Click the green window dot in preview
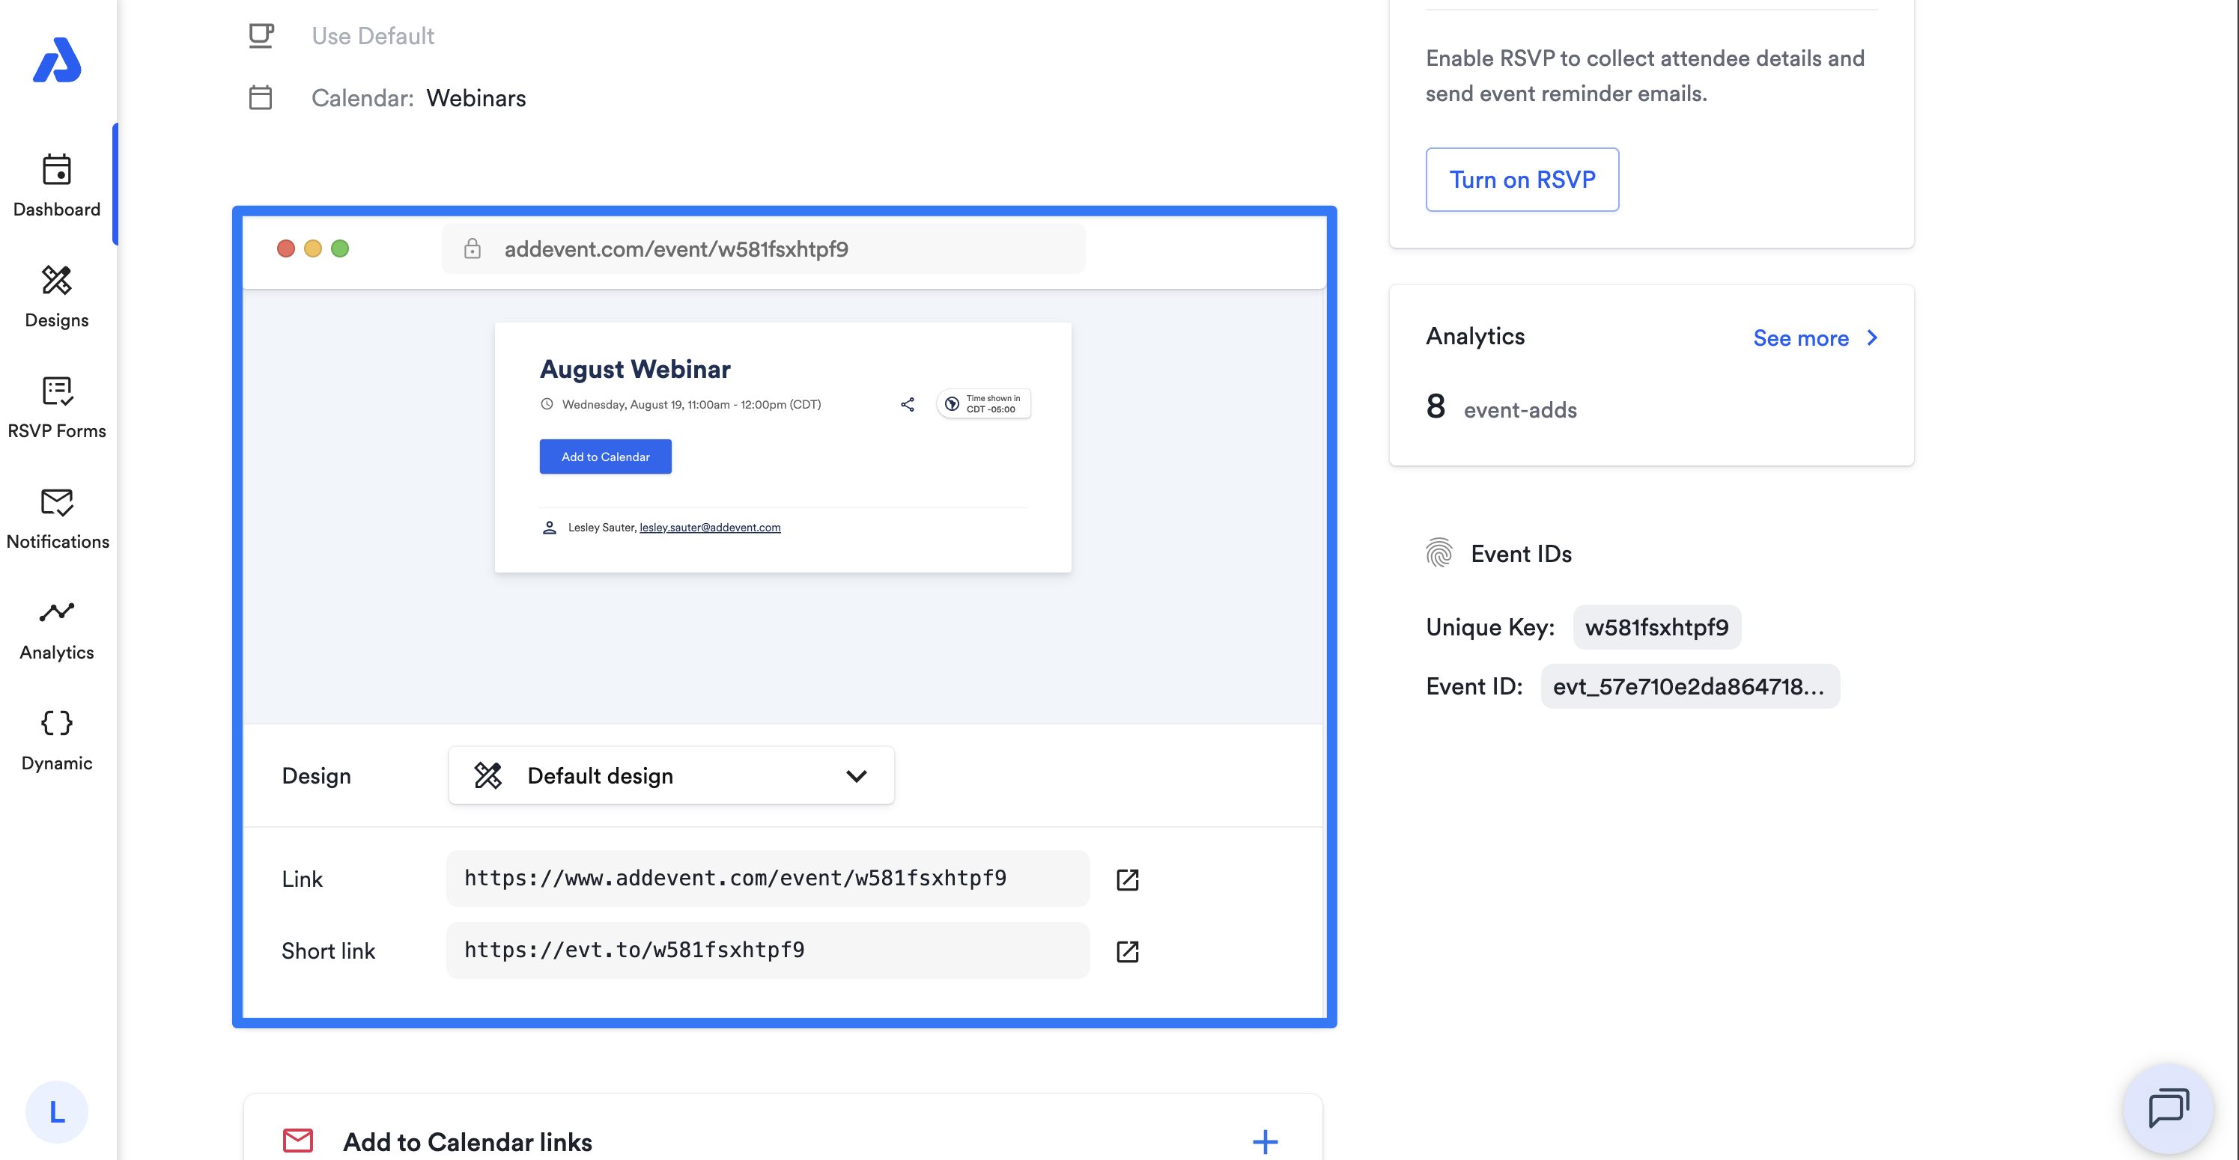Viewport: 2239px width, 1160px height. [340, 248]
